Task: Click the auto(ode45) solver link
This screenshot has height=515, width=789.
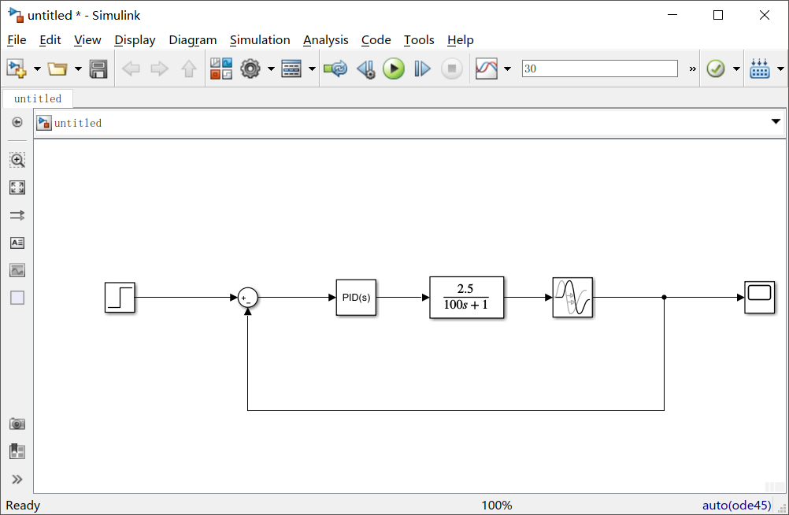Action: tap(736, 506)
